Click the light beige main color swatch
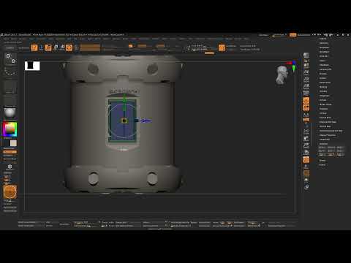This screenshot has width=351, height=263. [13, 143]
